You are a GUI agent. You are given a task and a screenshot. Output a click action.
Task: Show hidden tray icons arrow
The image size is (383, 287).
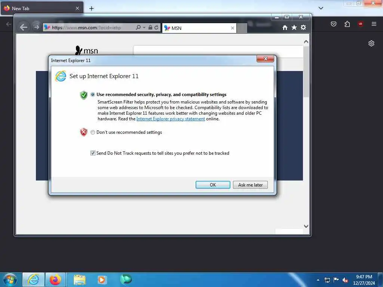[318, 280]
